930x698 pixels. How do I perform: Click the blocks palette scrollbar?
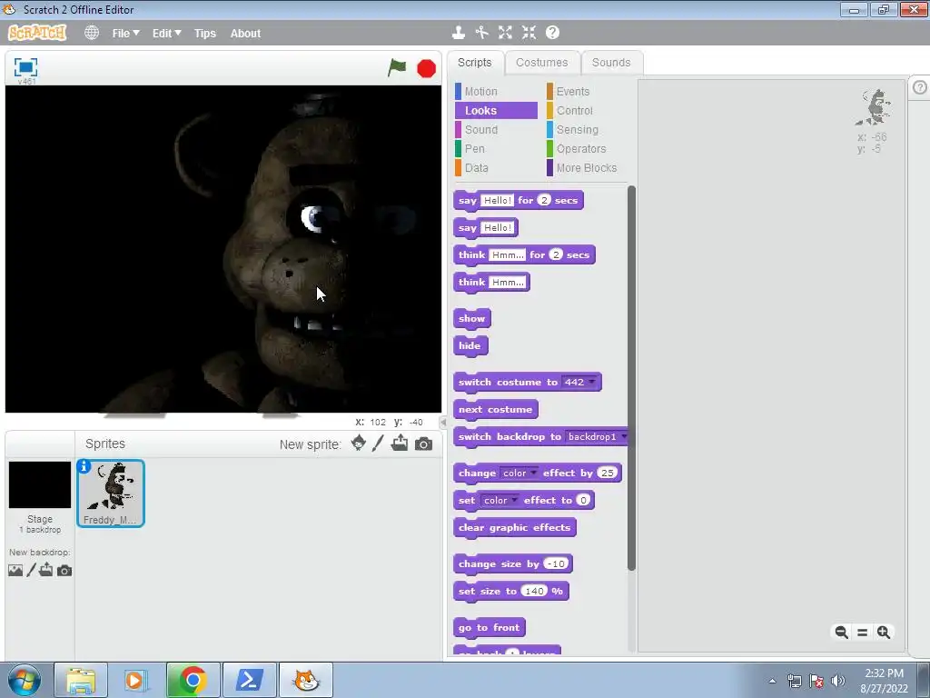pos(631,378)
